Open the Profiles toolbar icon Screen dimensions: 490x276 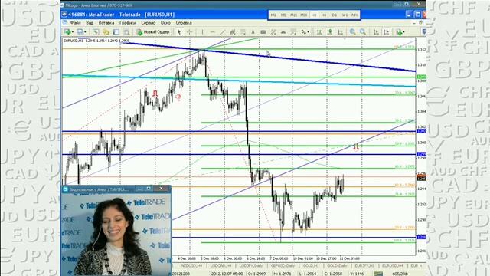tap(80, 32)
